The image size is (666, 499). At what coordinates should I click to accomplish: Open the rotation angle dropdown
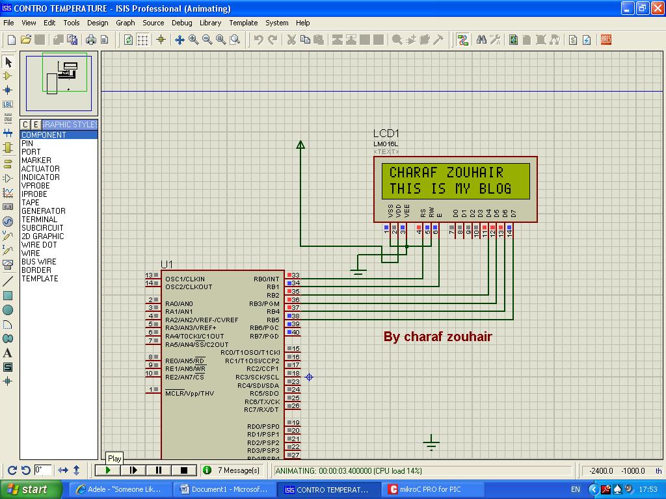coord(44,469)
